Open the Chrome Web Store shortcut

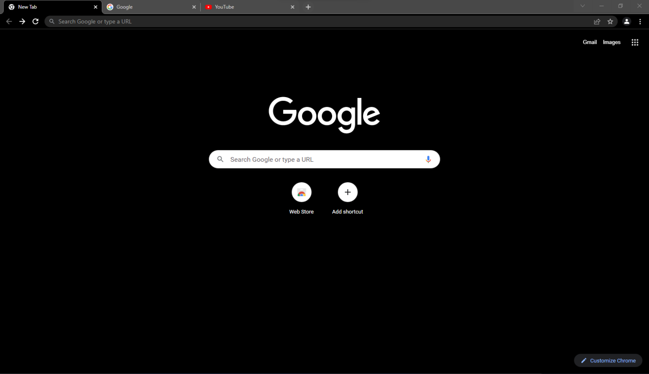301,192
